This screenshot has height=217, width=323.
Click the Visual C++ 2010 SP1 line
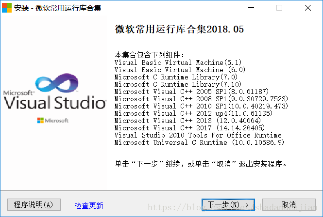click(x=201, y=106)
